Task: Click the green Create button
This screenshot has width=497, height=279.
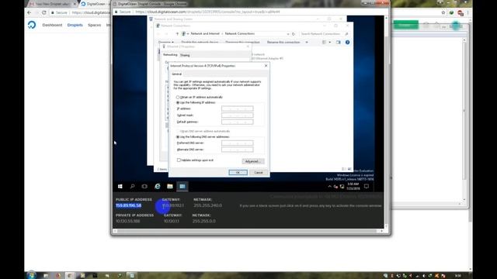Action: point(406,25)
